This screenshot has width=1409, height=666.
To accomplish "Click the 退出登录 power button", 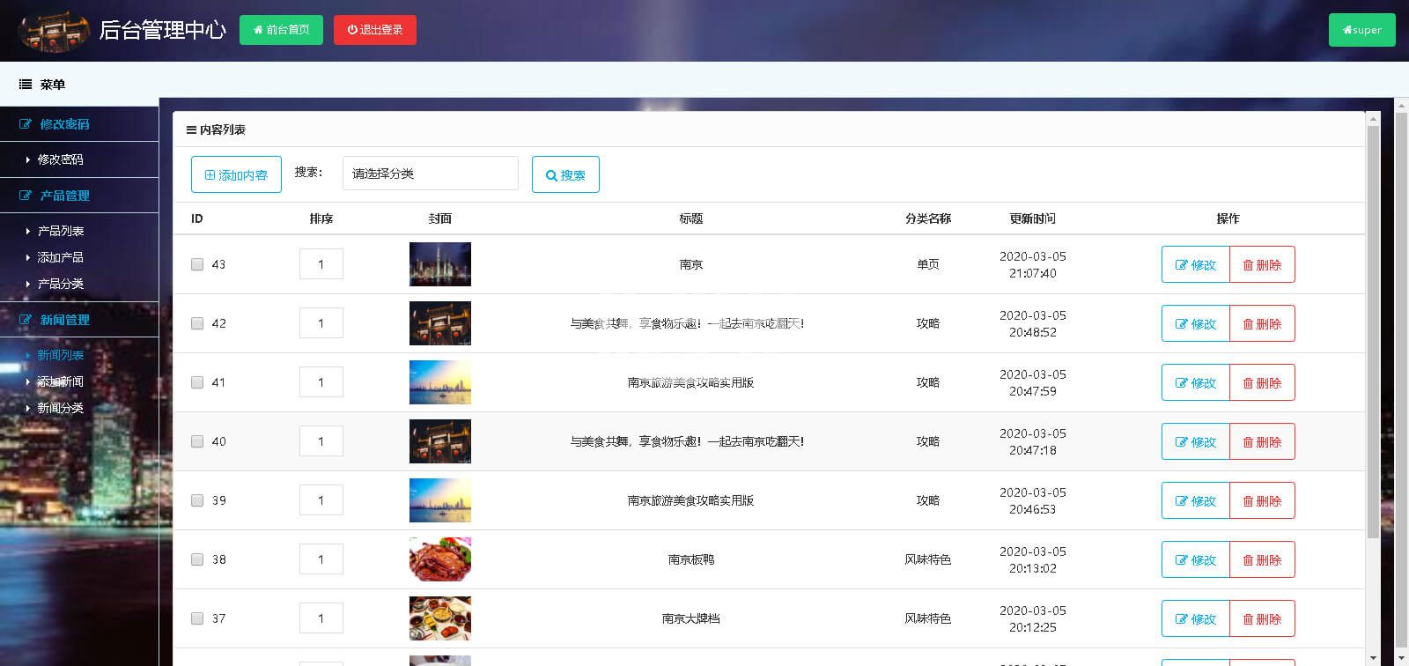I will (x=375, y=30).
